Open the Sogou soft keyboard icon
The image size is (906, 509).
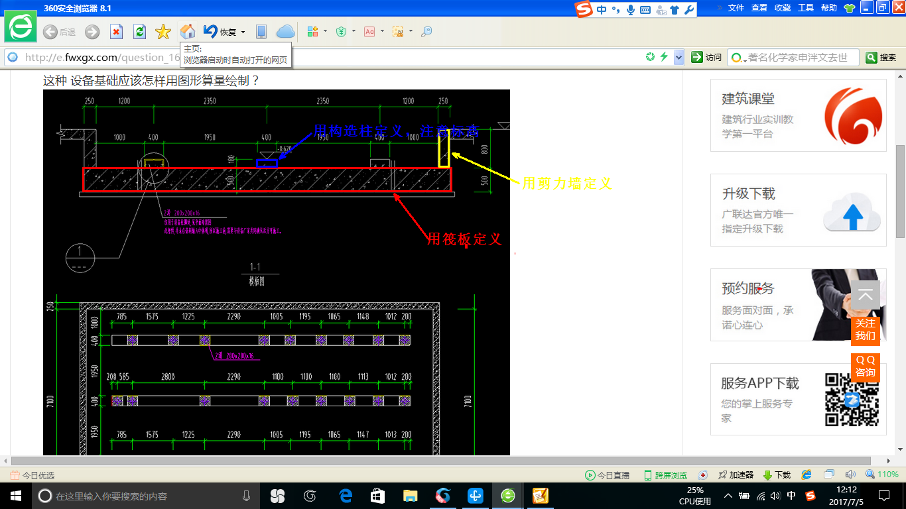click(x=645, y=10)
